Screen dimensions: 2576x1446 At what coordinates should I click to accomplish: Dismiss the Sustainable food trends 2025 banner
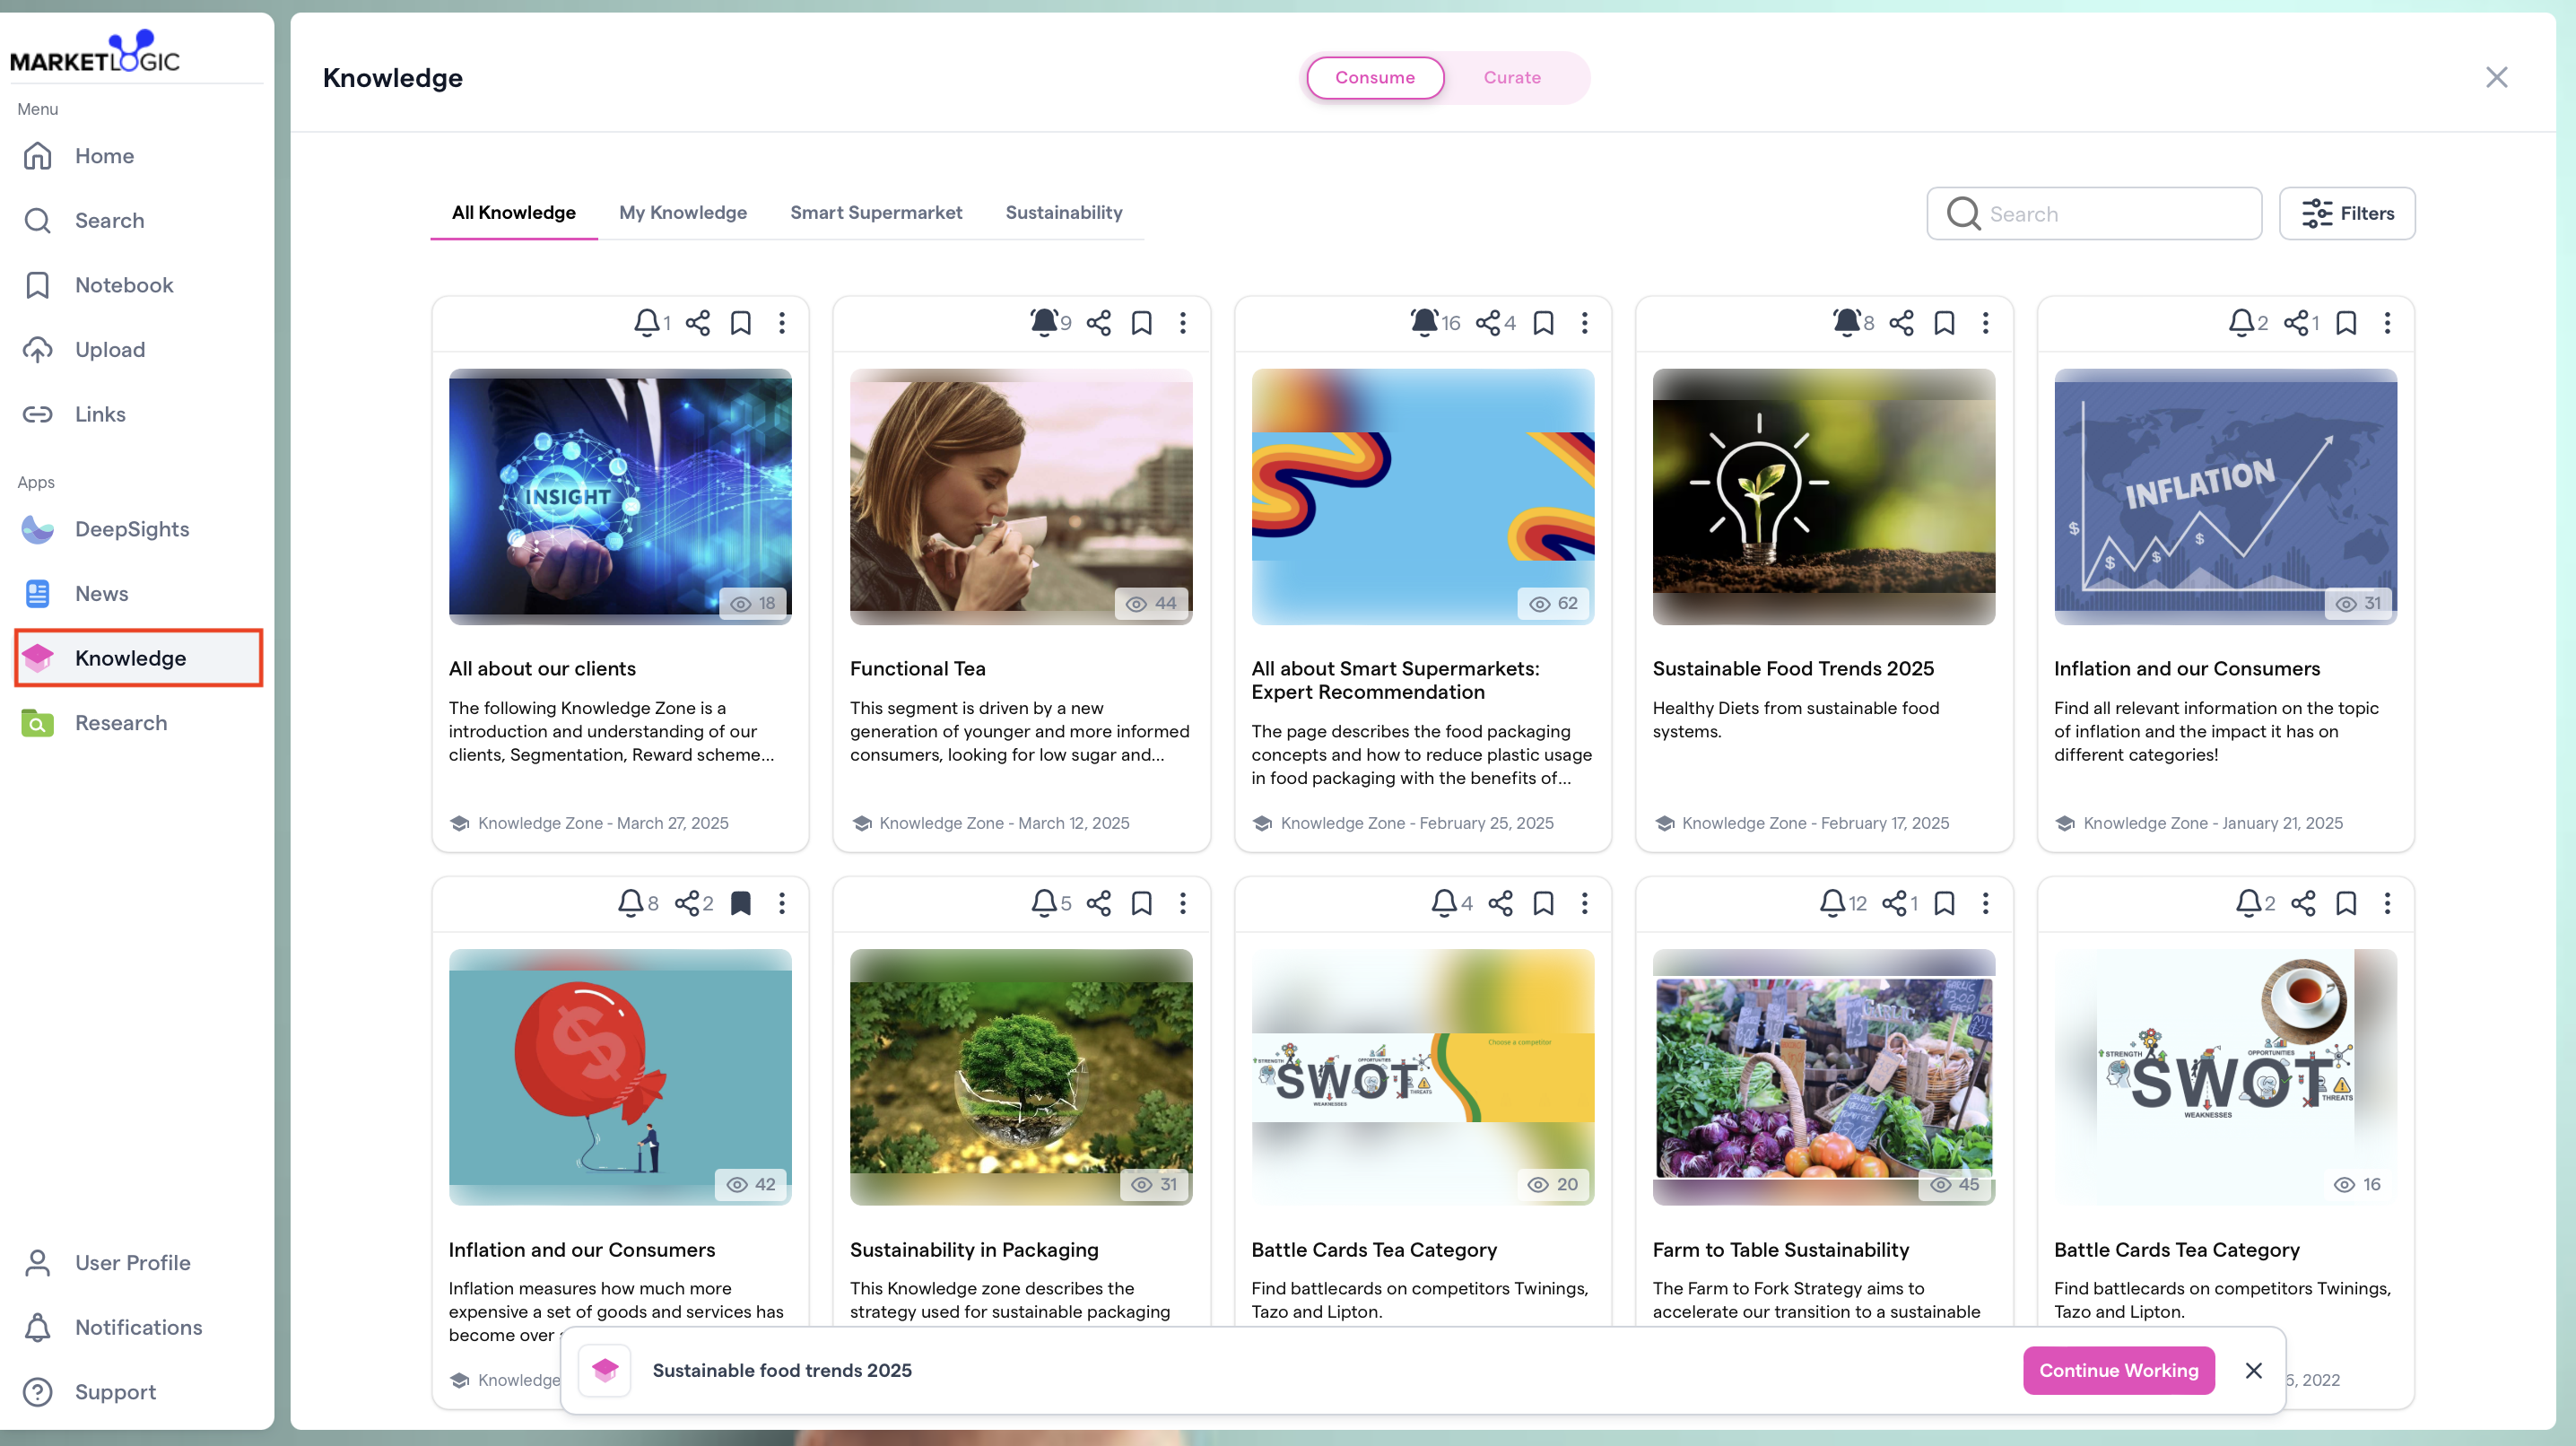[x=2253, y=1370]
